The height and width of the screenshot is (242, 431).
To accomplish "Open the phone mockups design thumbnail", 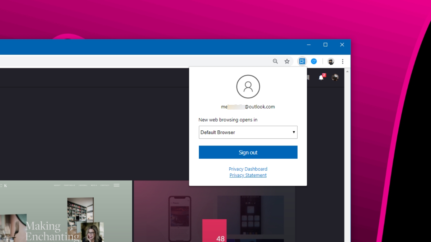I will tap(214, 211).
